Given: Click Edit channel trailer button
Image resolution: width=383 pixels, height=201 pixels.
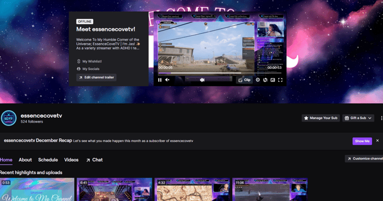Looking at the screenshot, I should [x=96, y=77].
